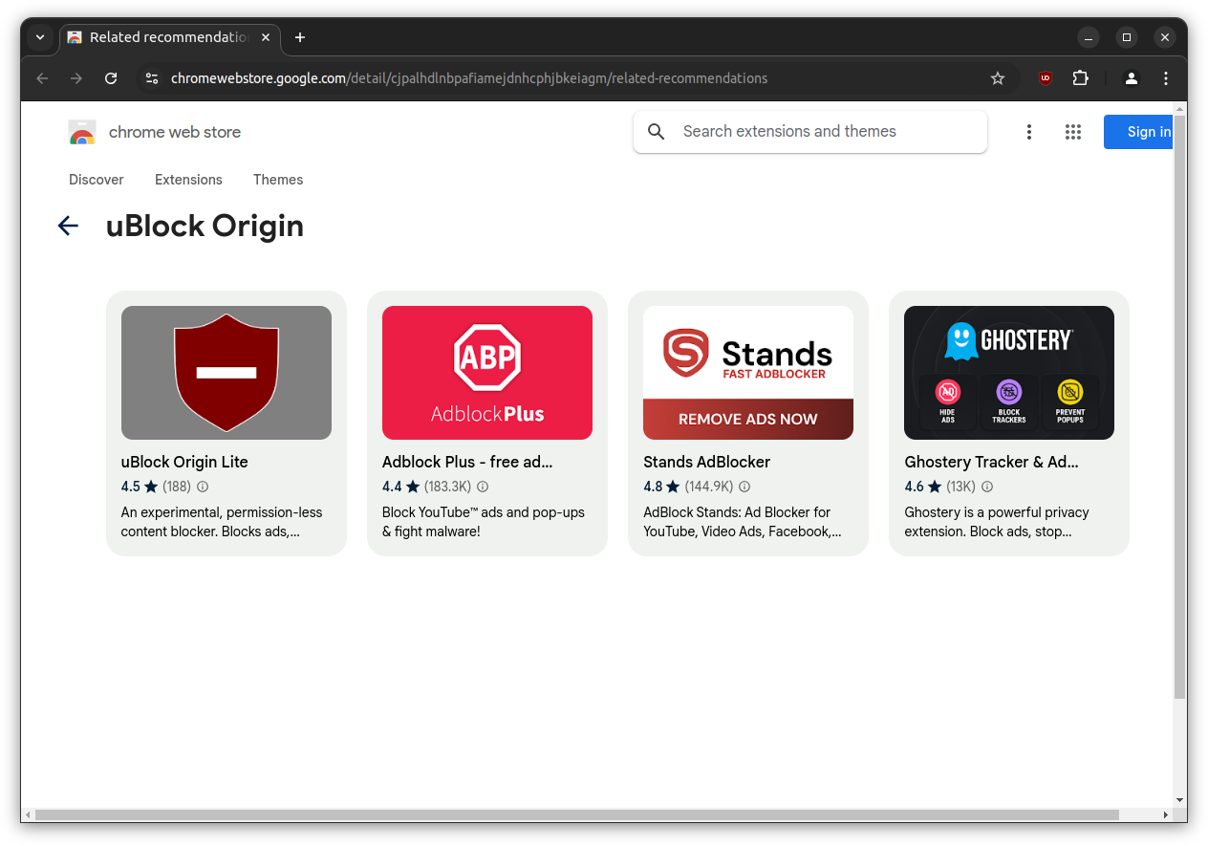Screen dimensions: 1208x846
Task: Click the magnifying glass search icon
Action: coord(656,132)
